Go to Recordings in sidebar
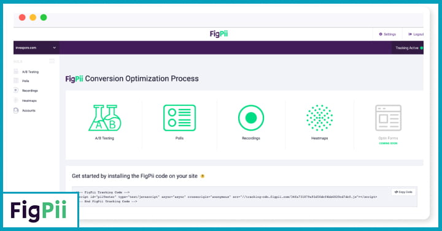The image size is (442, 231). coord(30,91)
